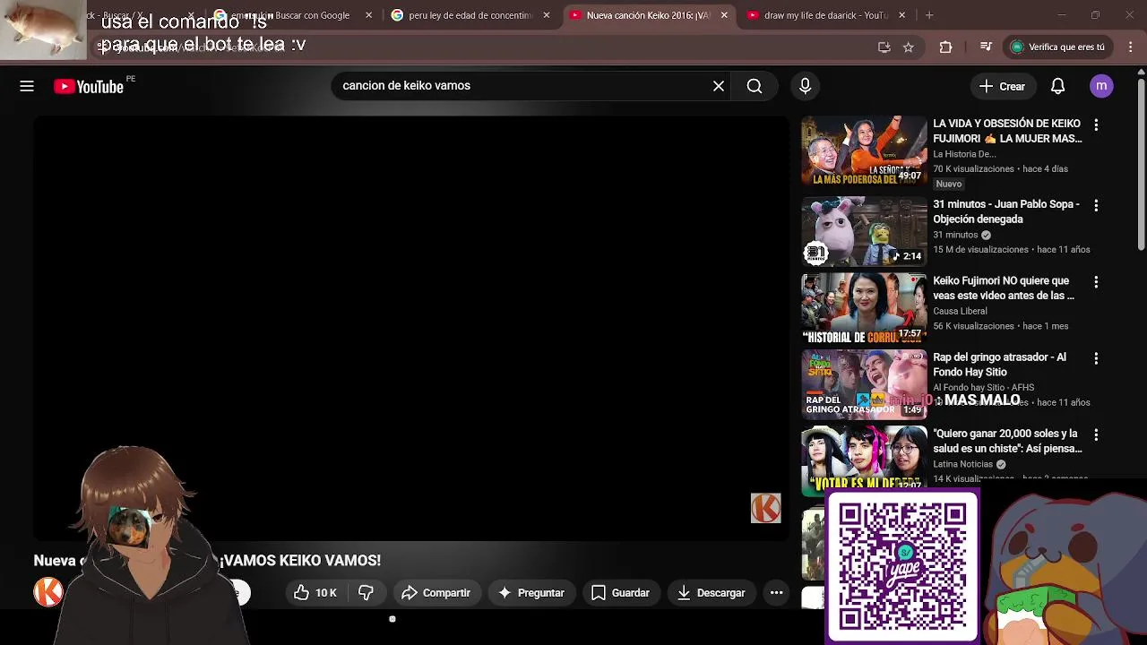Open the Crear upload menu
This screenshot has height=645, width=1147.
point(1002,86)
